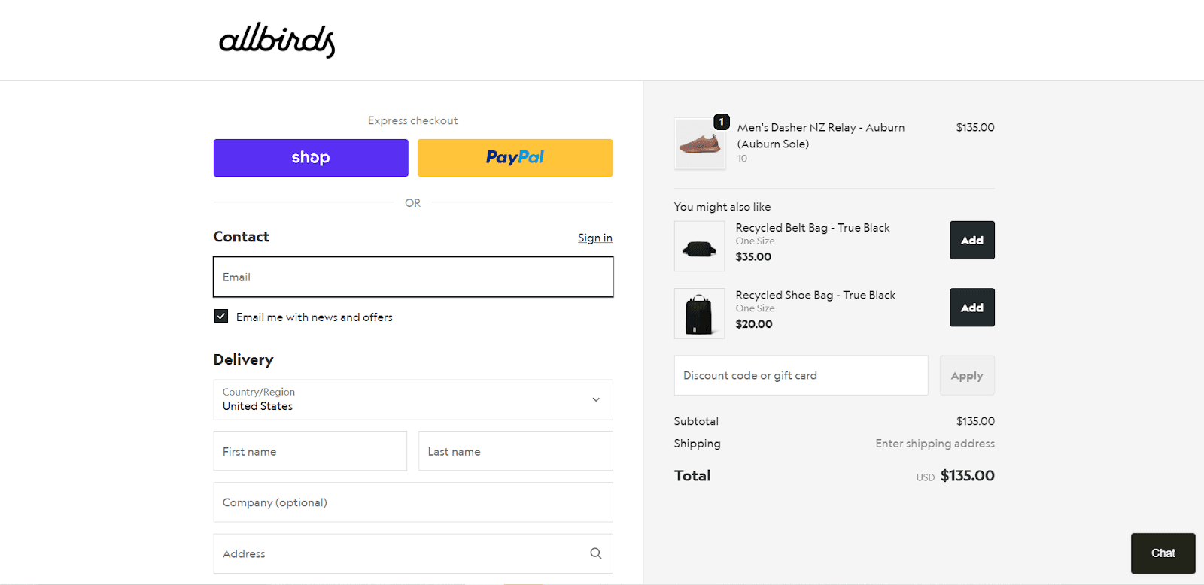The image size is (1204, 585).
Task: Click the Recycled Shoe Bag - True Black title
Action: tap(816, 295)
